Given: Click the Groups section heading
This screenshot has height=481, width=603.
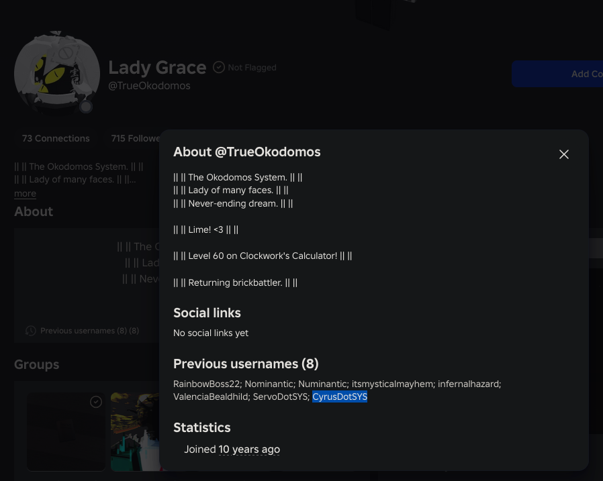Looking at the screenshot, I should [x=36, y=364].
